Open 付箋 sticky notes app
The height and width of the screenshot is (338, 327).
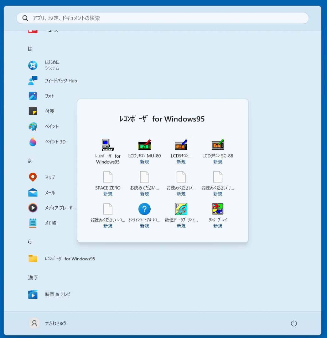[49, 111]
